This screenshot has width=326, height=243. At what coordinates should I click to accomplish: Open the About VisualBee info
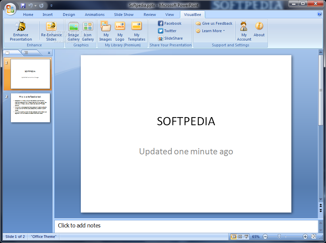(259, 29)
